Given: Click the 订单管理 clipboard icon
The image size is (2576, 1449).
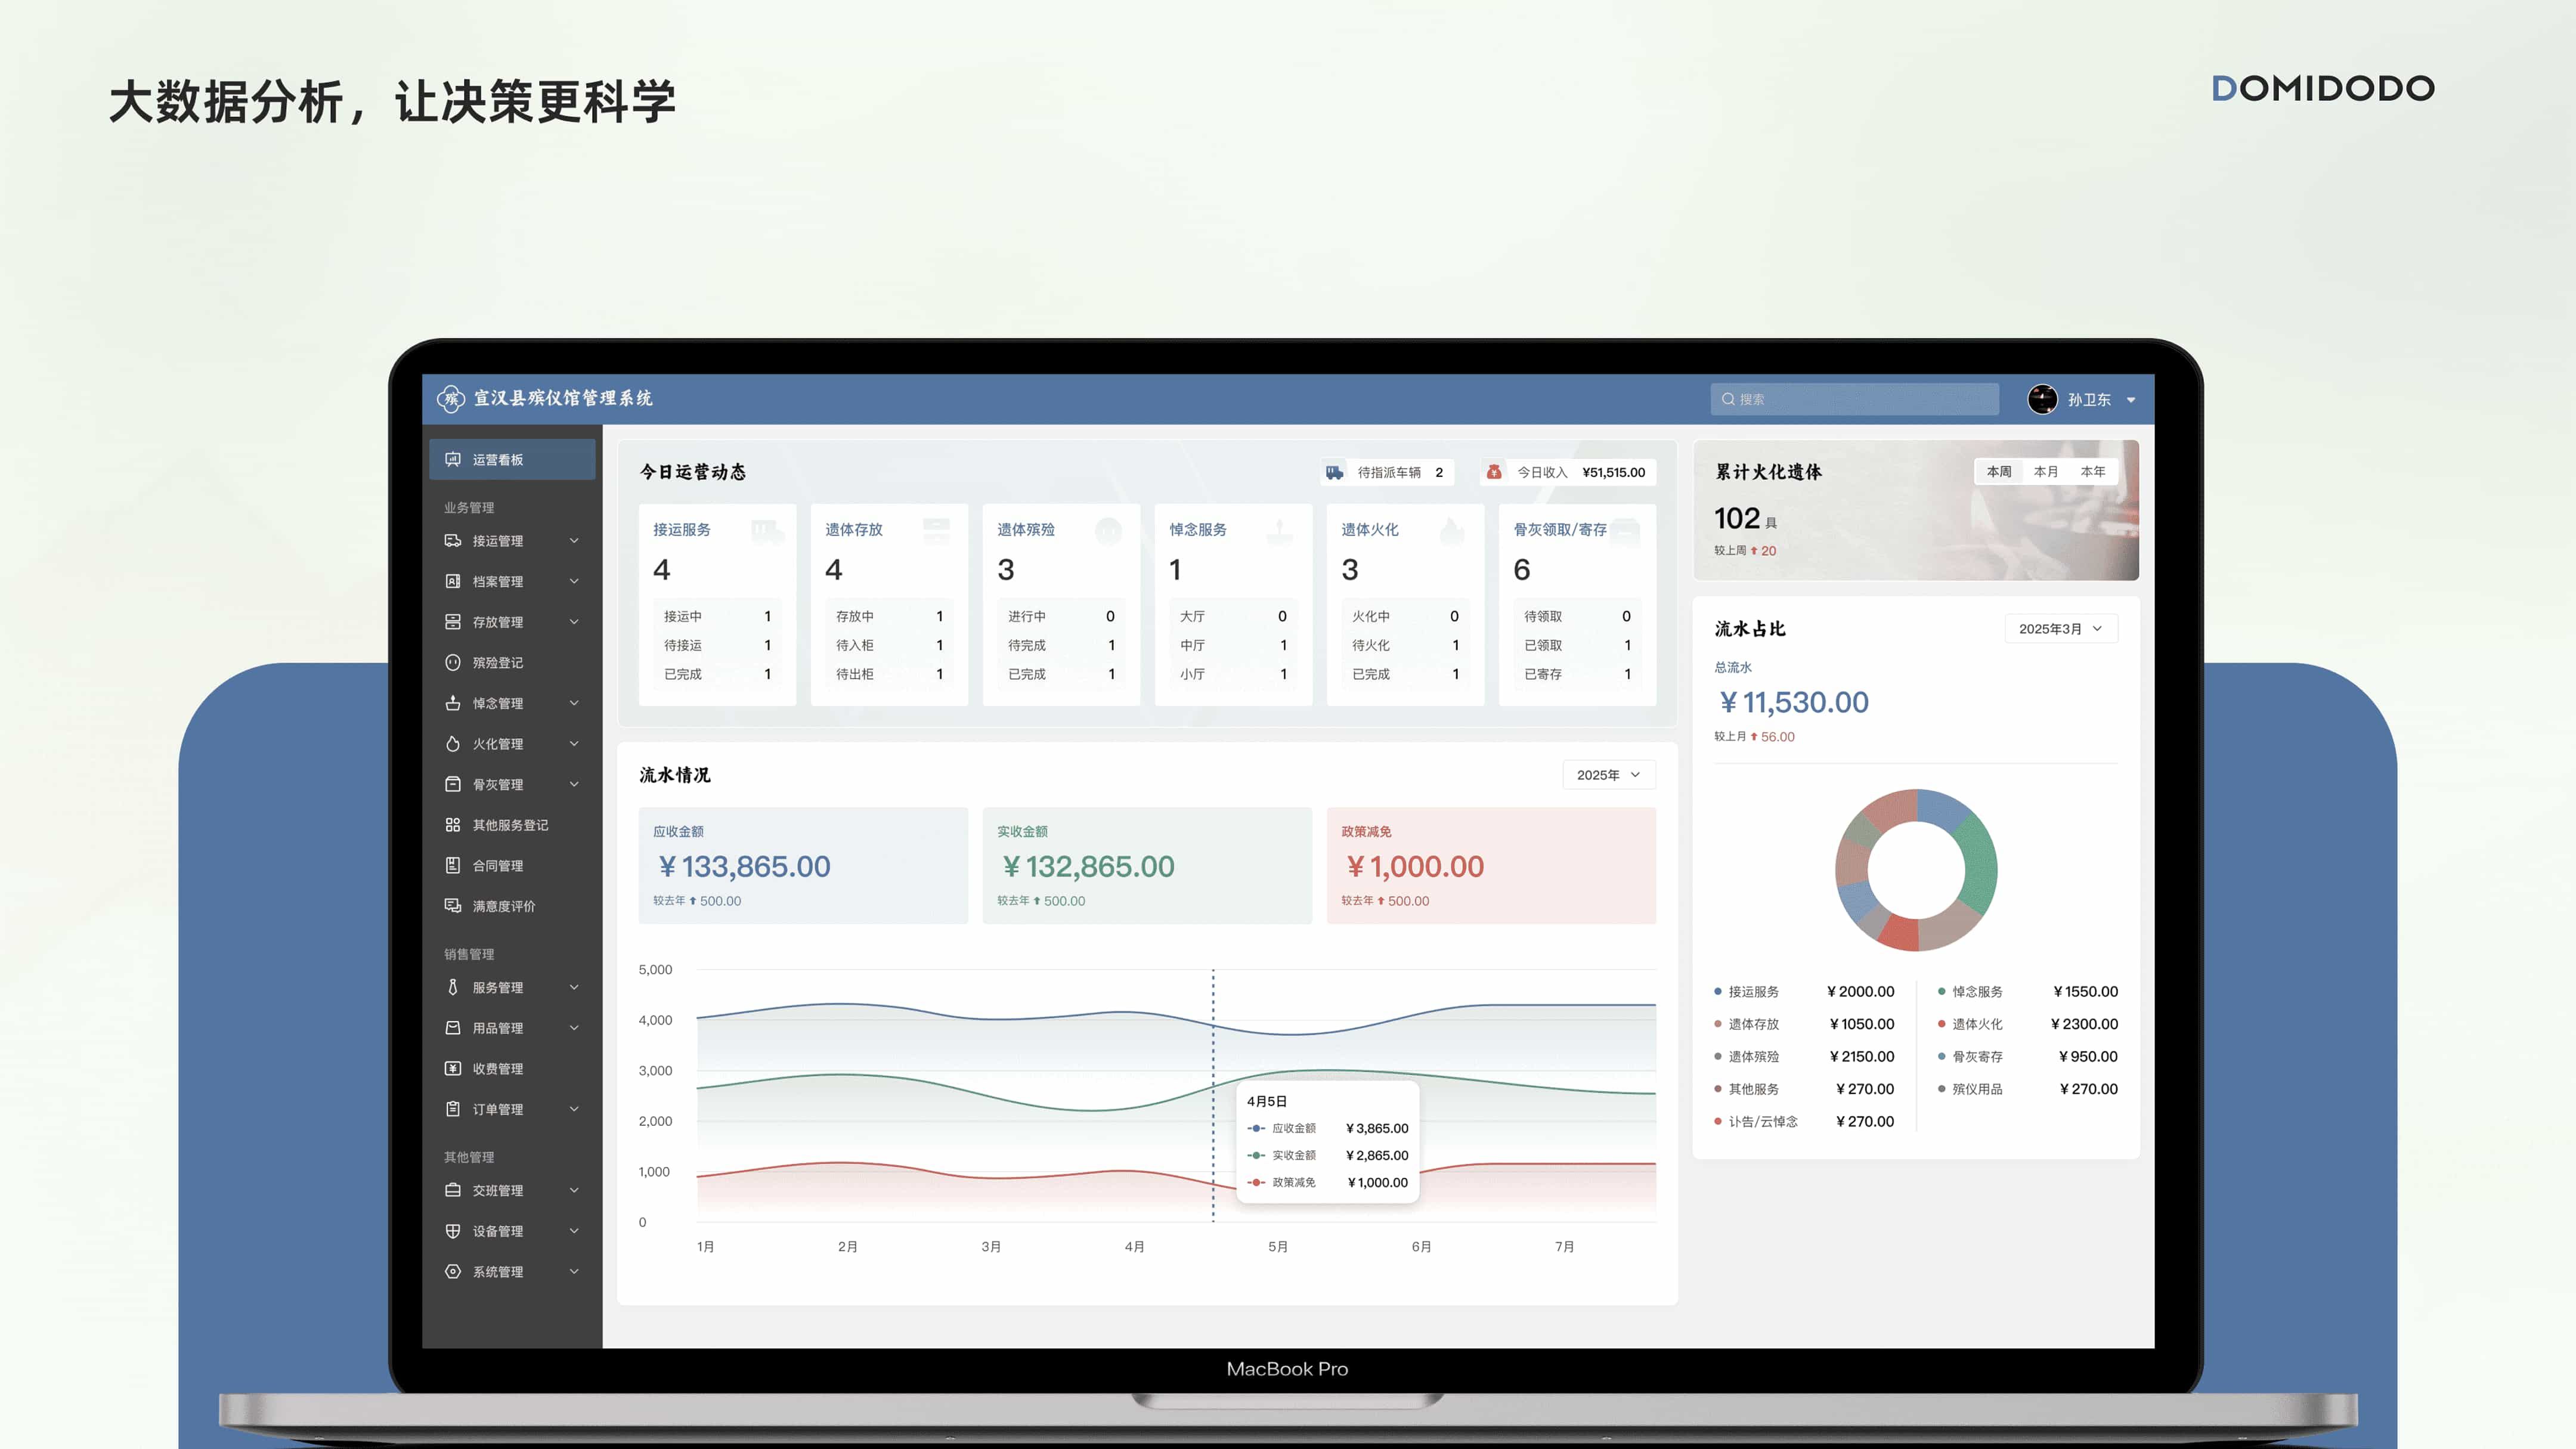Looking at the screenshot, I should (453, 1109).
